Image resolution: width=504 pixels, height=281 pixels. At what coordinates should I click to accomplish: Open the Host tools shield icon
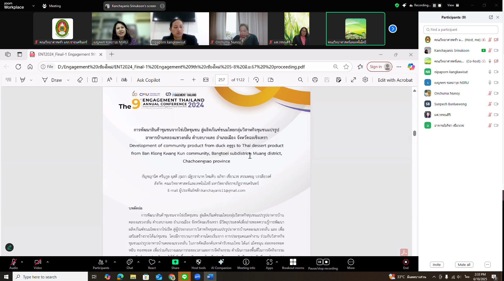tap(198, 264)
